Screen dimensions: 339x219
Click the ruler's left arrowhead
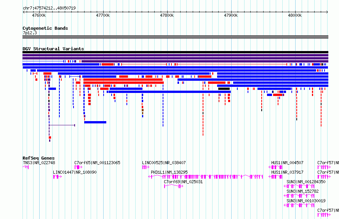(24, 12)
